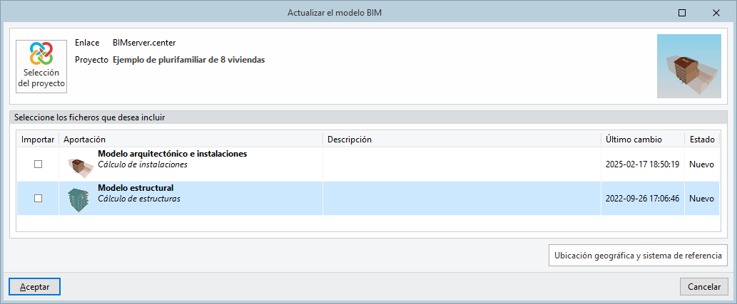737x304 pixels.
Task: Check Importar for Modelo estructural
Action: pyautogui.click(x=38, y=199)
